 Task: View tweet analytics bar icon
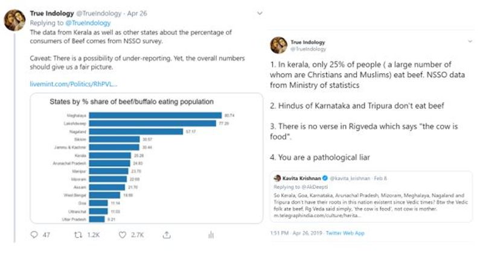pos(211,234)
